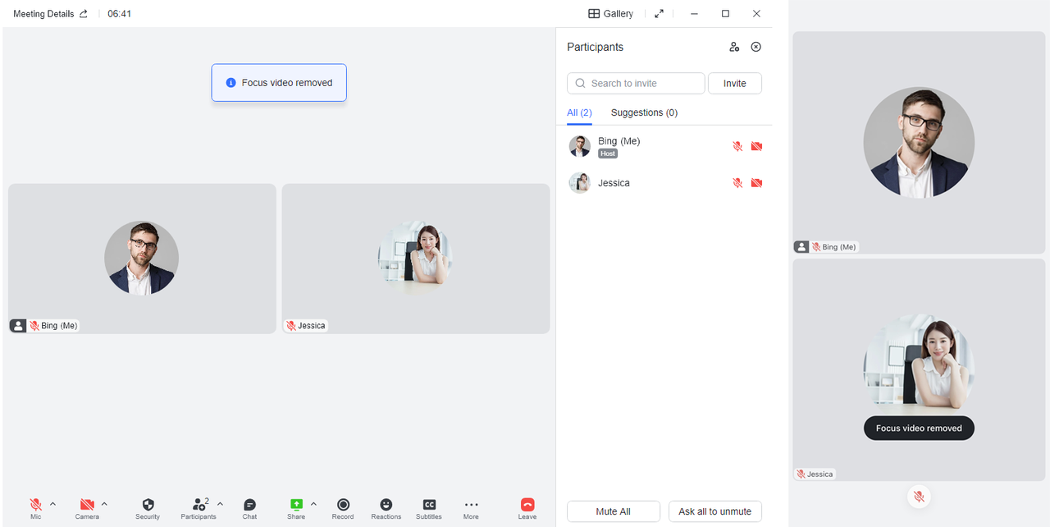Open the Security shield icon
This screenshot has height=527, width=1050.
pos(148,505)
